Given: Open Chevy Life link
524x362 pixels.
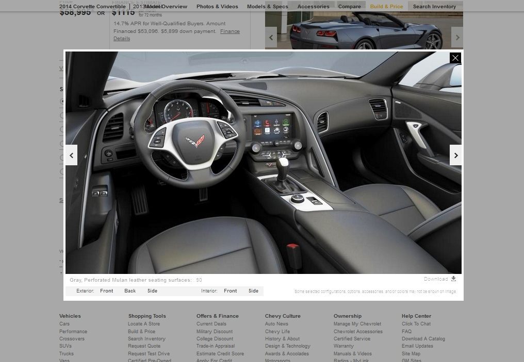Looking at the screenshot, I should (x=277, y=331).
